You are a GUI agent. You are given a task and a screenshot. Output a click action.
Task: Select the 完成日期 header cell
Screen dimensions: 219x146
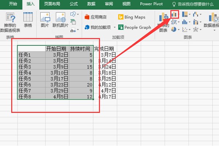pyautogui.click(x=105, y=49)
